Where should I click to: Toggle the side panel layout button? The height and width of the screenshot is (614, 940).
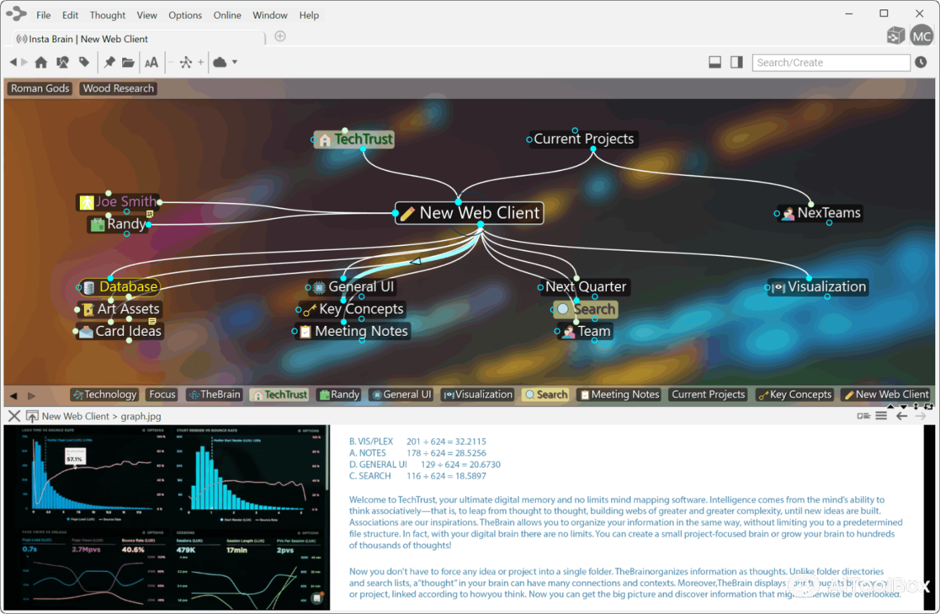pos(737,62)
